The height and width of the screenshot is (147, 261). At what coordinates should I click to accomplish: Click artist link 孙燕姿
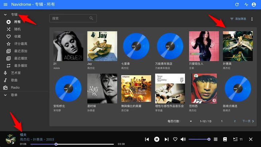(91, 110)
